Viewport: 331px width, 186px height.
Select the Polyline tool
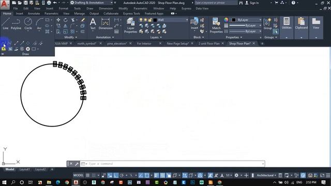tap(16, 24)
